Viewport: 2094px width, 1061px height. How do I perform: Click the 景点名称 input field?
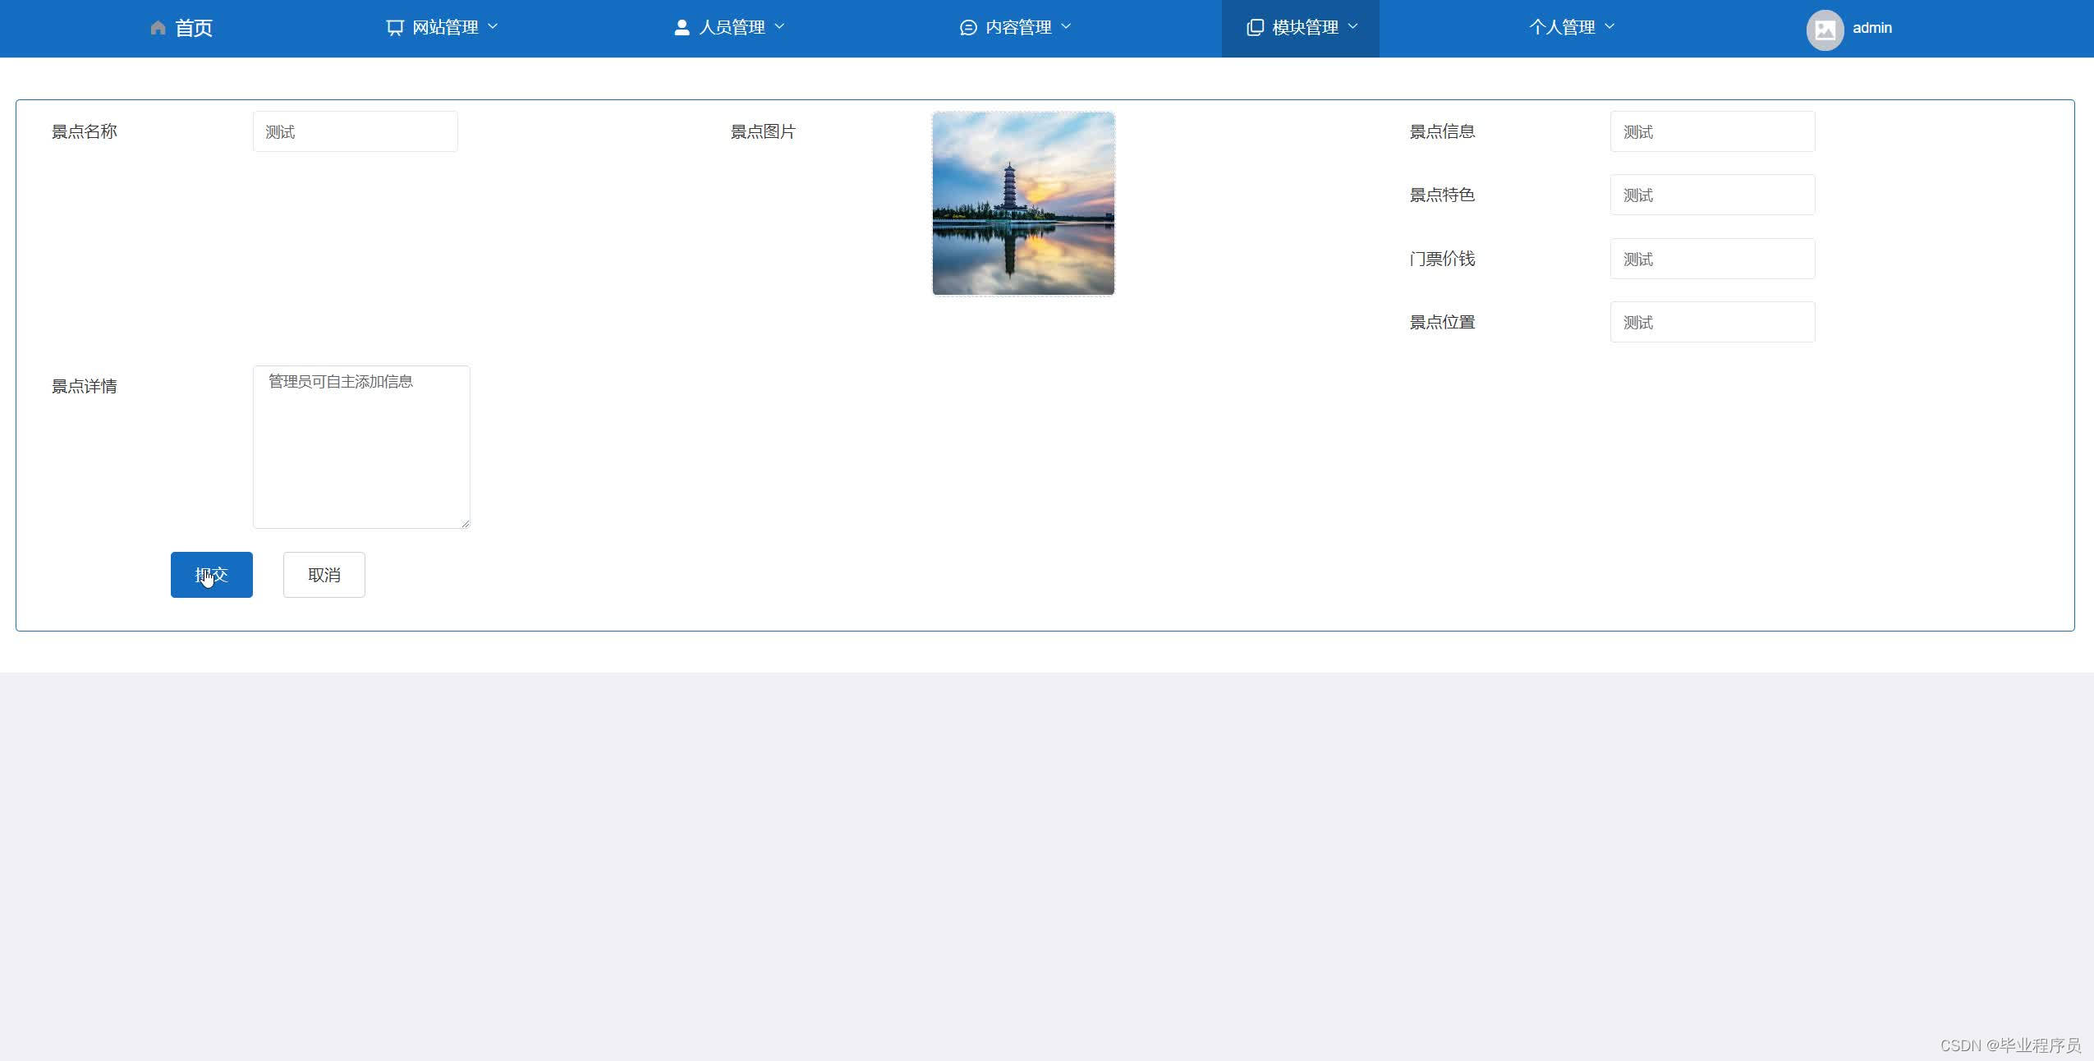coord(355,131)
